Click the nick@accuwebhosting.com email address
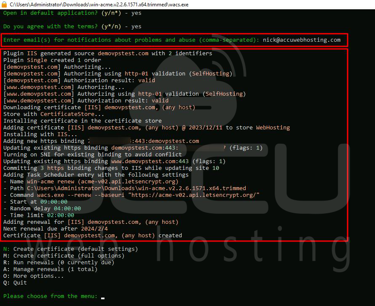 pyautogui.click(x=301, y=40)
